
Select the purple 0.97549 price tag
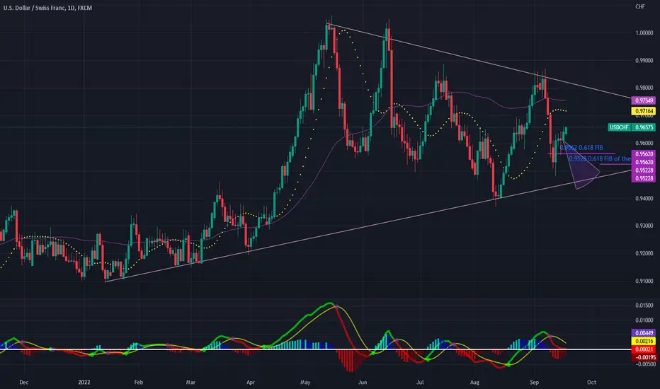point(644,100)
